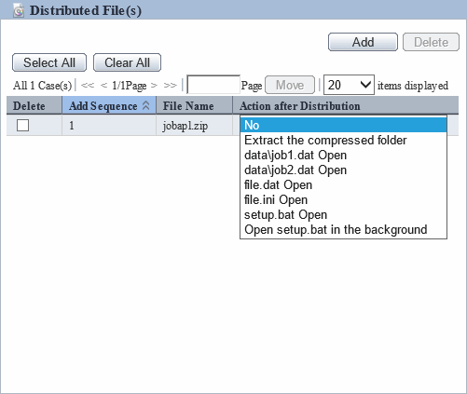The image size is (467, 394).
Task: Click the jobapl.zip file name cell
Action: [x=194, y=126]
